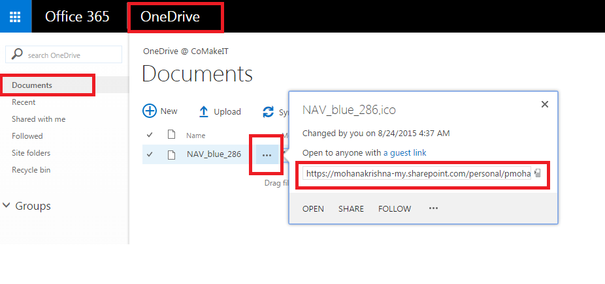
Task: Open a guest link settings
Action: [x=404, y=153]
